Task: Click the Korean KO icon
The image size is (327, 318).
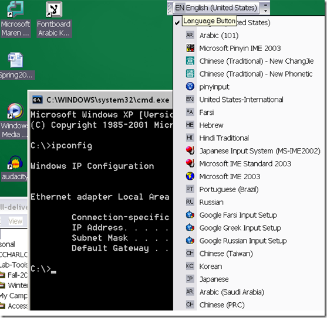Action: (x=190, y=266)
